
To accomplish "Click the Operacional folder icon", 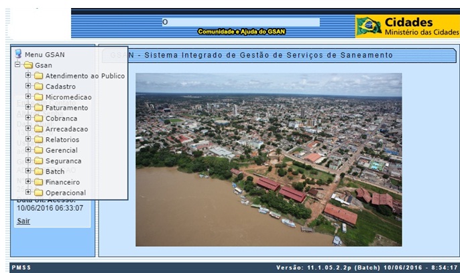I will coord(38,193).
